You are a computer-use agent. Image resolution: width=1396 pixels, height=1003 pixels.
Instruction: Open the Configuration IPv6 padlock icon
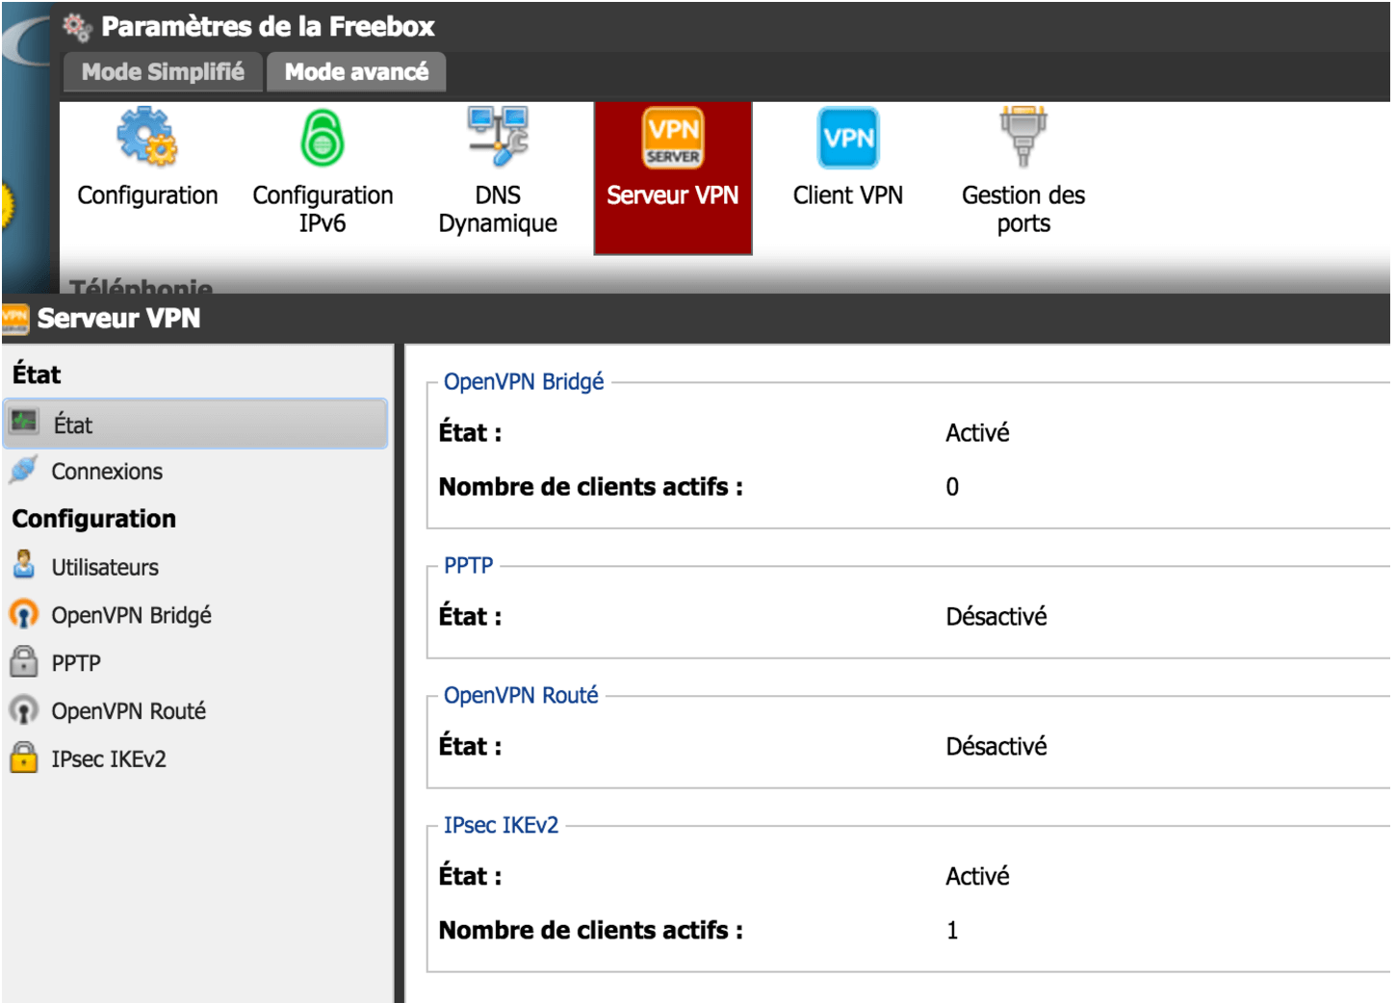pyautogui.click(x=323, y=138)
